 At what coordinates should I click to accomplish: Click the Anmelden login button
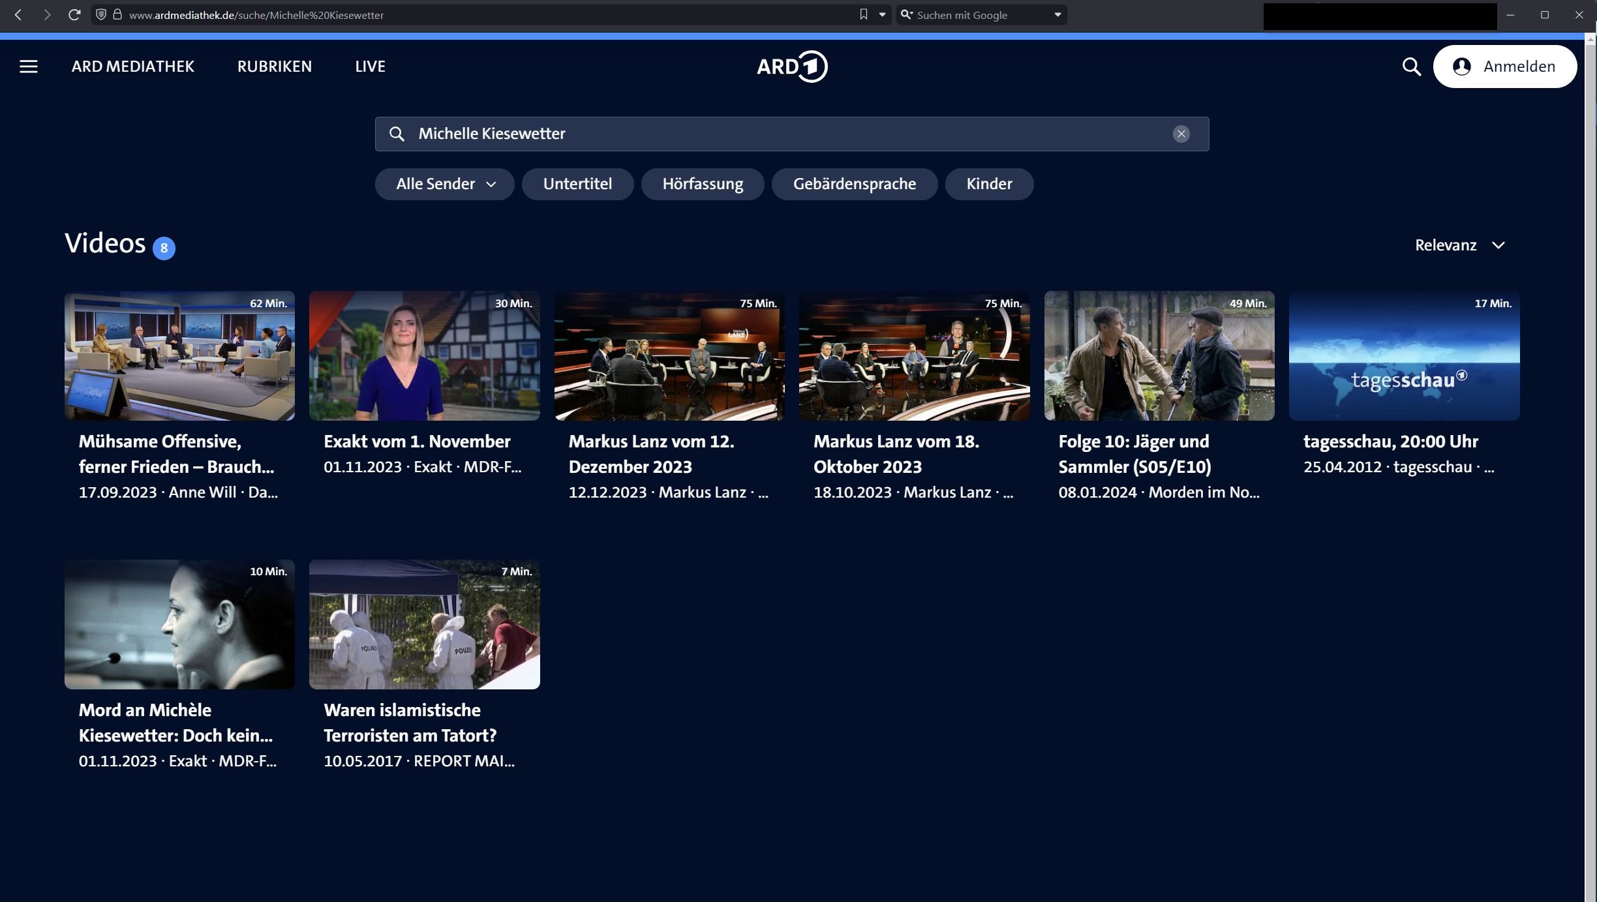coord(1505,67)
